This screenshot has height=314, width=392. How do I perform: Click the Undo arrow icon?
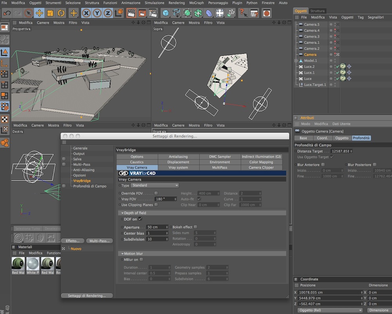click(x=7, y=13)
